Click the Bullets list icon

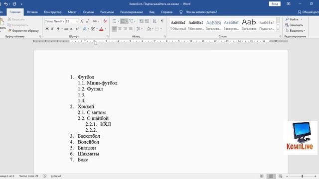click(114, 21)
